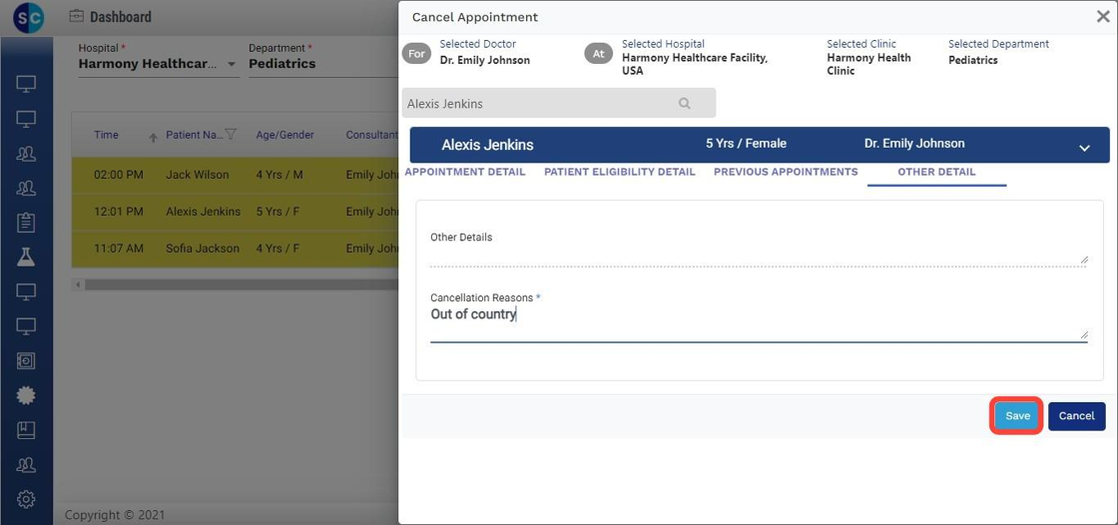Image resolution: width=1118 pixels, height=525 pixels.
Task: Click the 11:07 AM time cell
Action: pyautogui.click(x=119, y=249)
